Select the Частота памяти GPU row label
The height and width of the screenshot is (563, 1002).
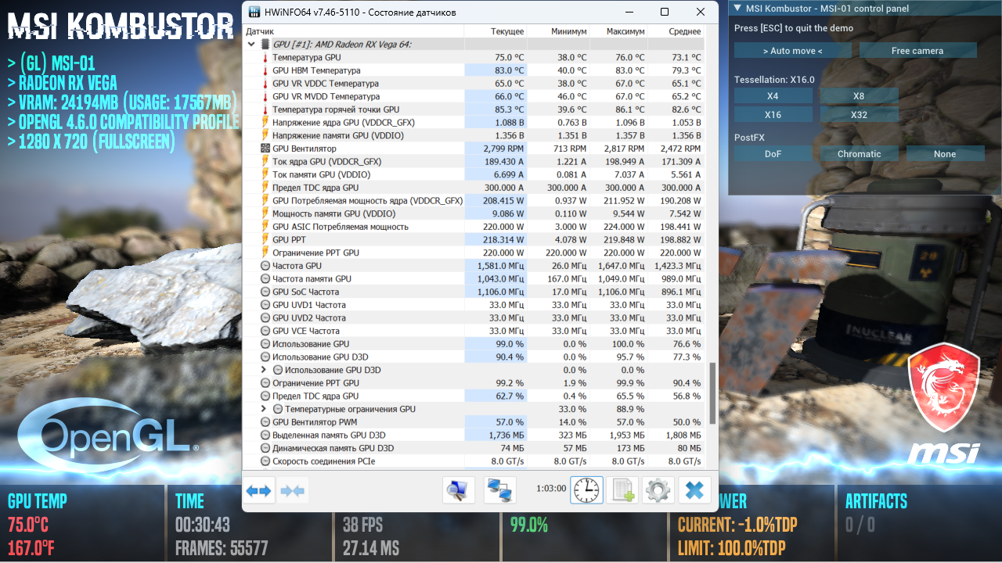[312, 279]
